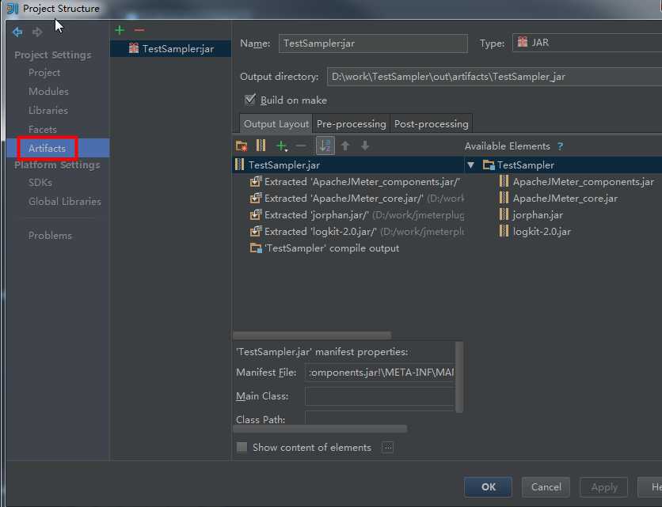Click the IntelliJ Project Structure window icon

pyautogui.click(x=12, y=8)
